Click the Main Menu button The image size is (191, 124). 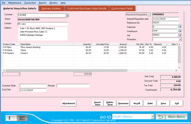pos(177,117)
